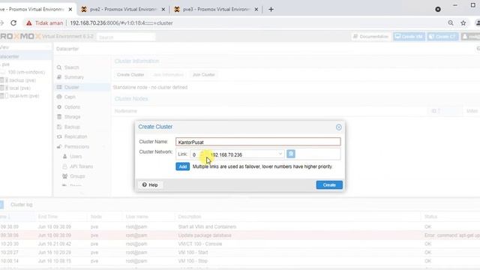Click the zoom magnifier icon in the address bar
This screenshot has width=480, height=270.
[x=451, y=23]
